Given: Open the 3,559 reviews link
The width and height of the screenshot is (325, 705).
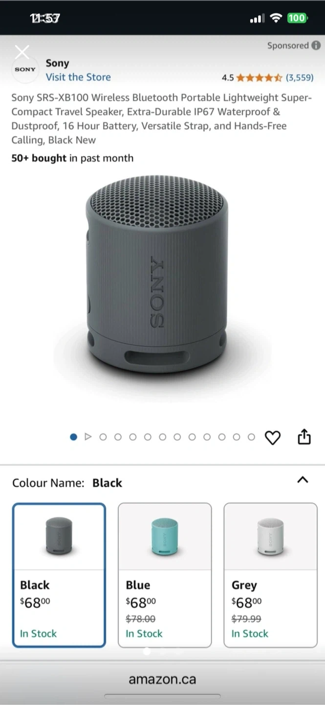Looking at the screenshot, I should pyautogui.click(x=300, y=77).
